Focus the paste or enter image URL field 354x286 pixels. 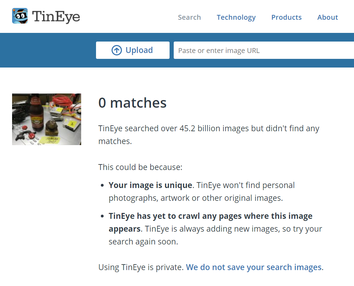pos(262,51)
